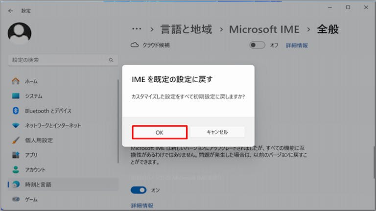Confirm the IME reset with OK
The width and height of the screenshot is (376, 211).
[x=160, y=132]
